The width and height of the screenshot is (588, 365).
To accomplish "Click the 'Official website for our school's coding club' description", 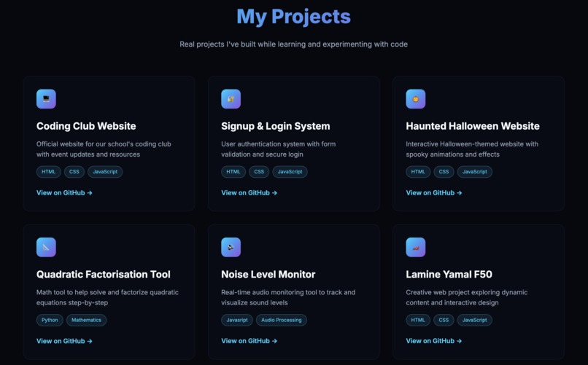I will (104, 149).
